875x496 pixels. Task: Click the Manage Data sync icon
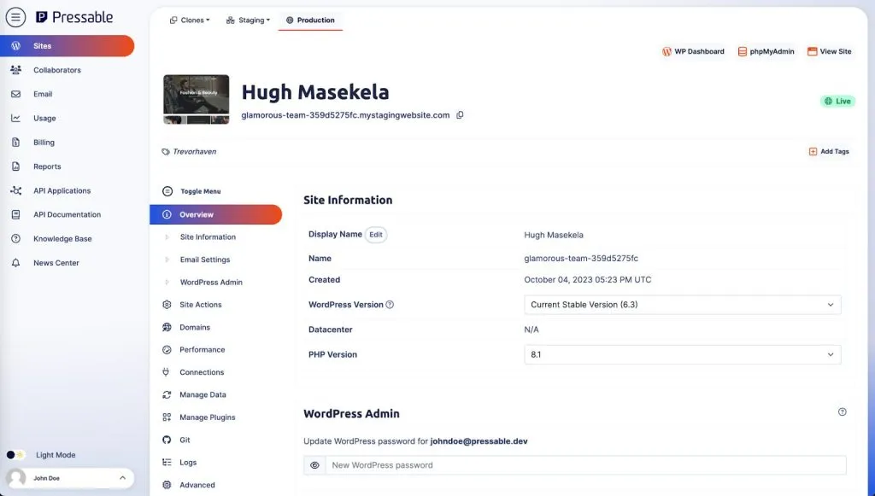[x=167, y=394]
